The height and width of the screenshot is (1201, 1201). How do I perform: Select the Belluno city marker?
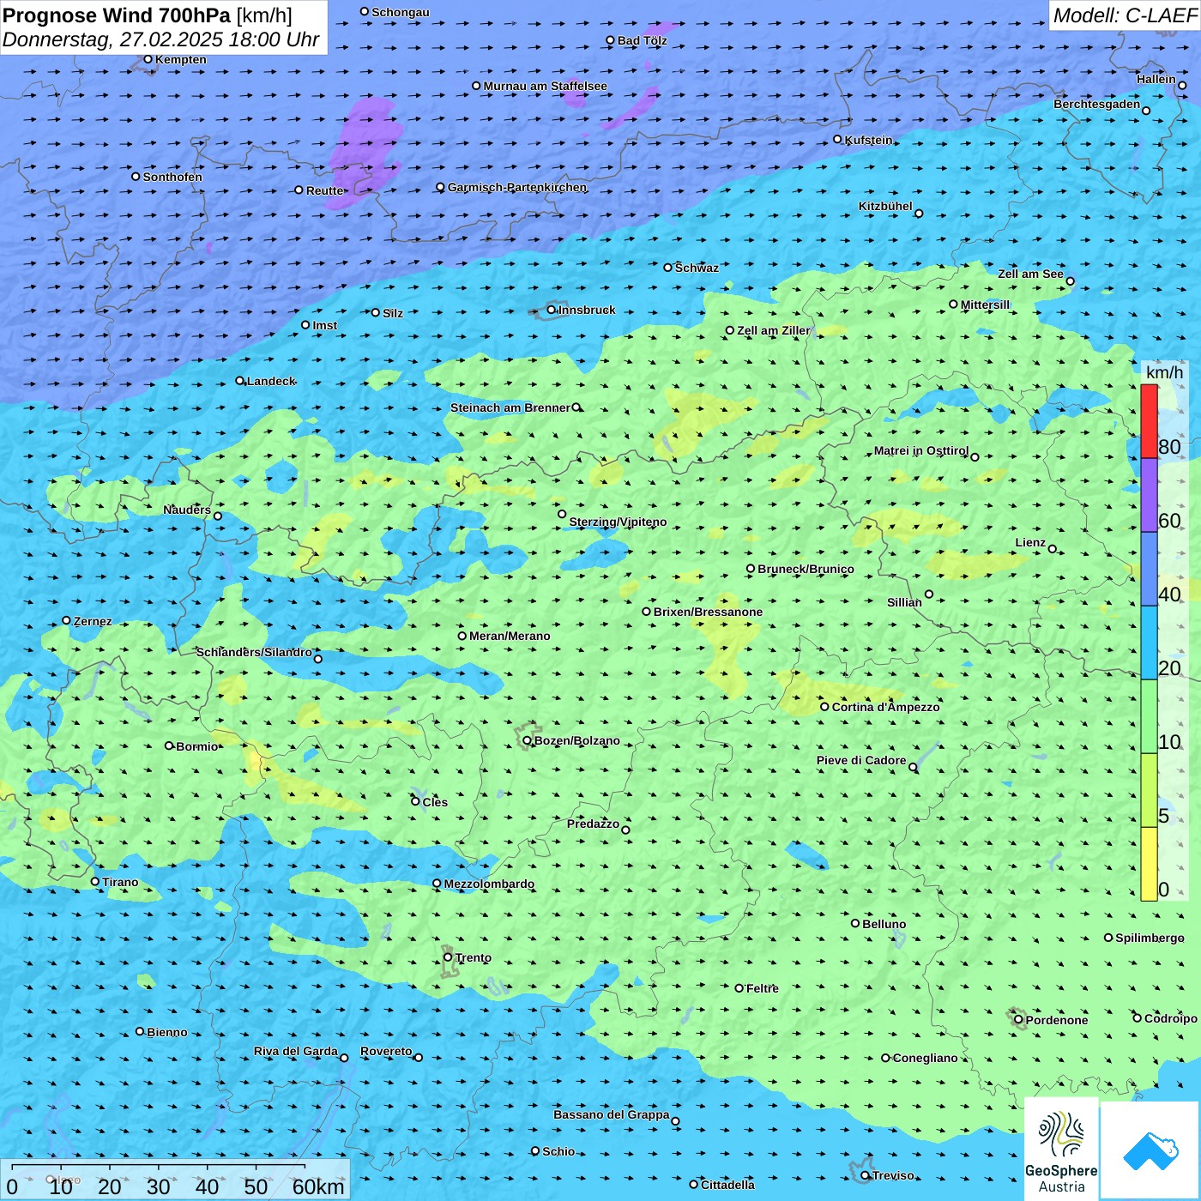[855, 923]
